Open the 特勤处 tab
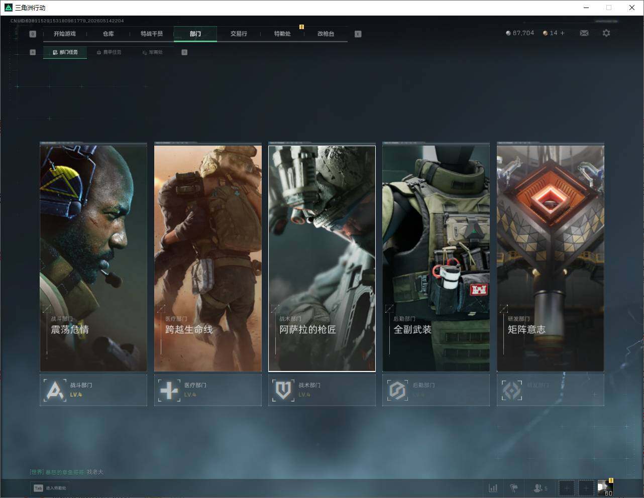 pos(282,34)
